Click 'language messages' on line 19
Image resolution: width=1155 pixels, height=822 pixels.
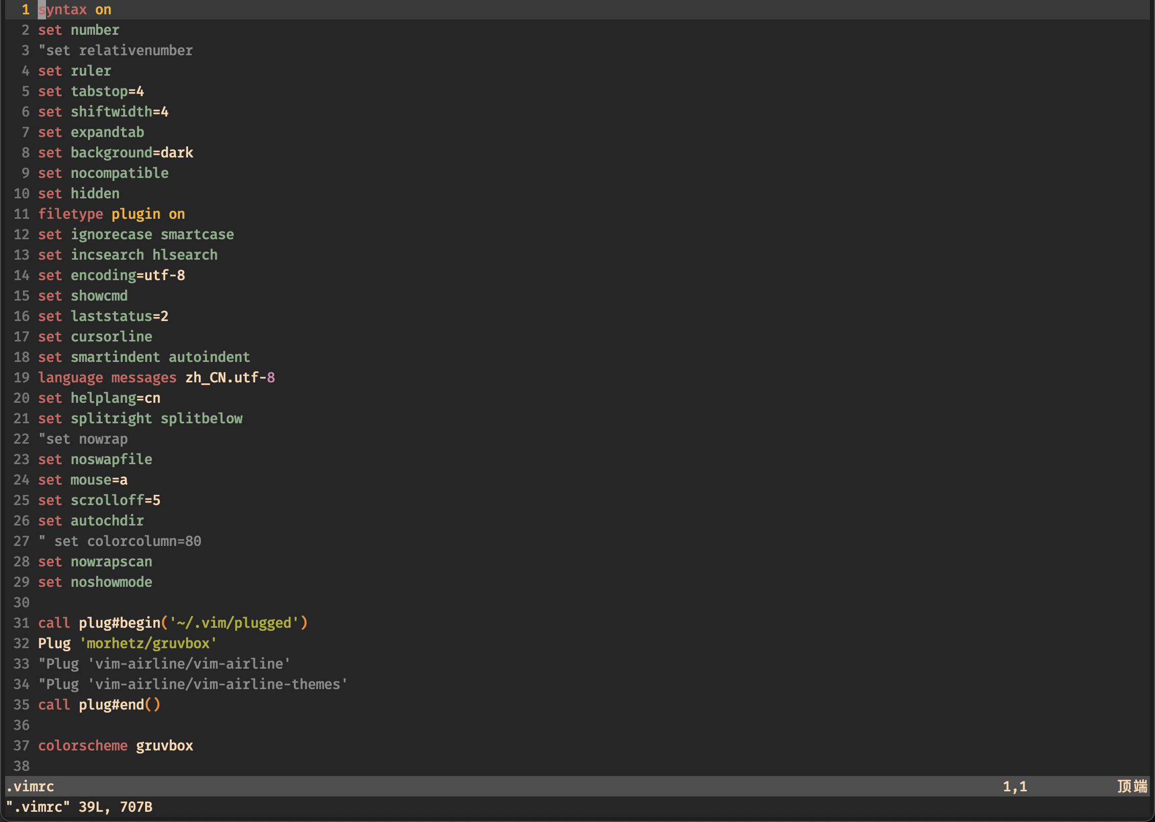pos(107,378)
